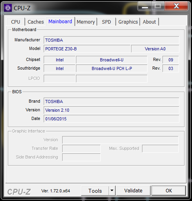Click the BIOS group heading
Screen dimensions: 192x201
click(x=17, y=92)
